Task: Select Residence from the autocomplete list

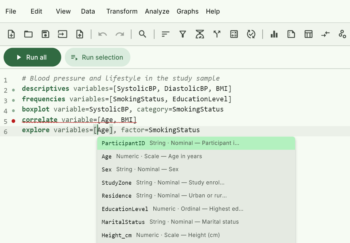Action: (196, 196)
